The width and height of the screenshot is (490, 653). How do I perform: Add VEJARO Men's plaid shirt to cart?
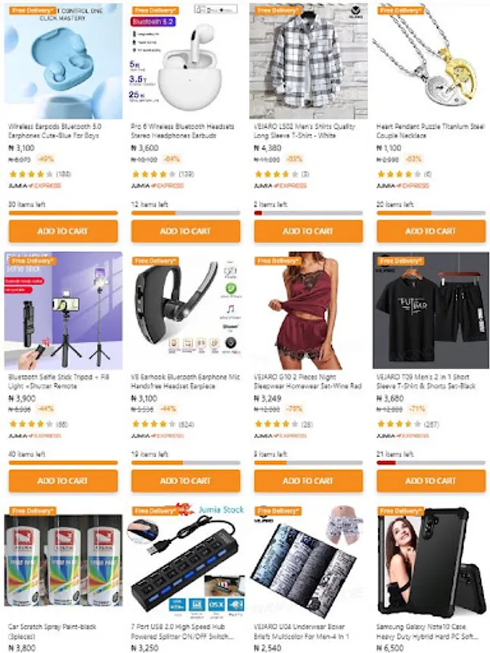coord(309,231)
